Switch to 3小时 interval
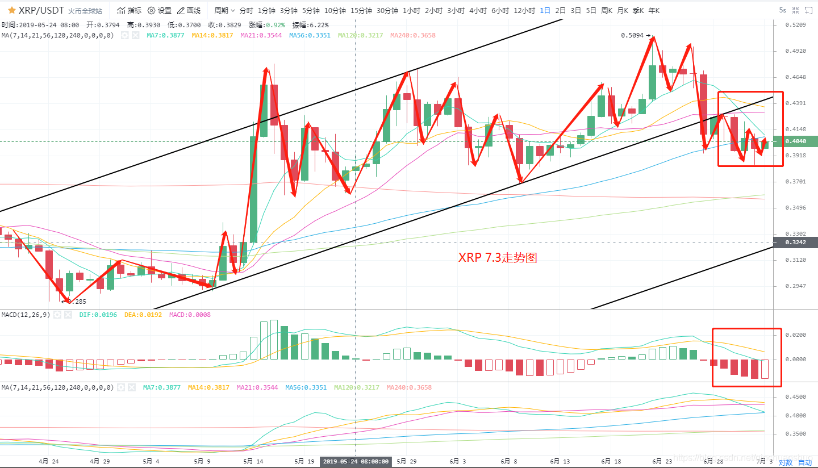The width and height of the screenshot is (818, 468). 456,10
